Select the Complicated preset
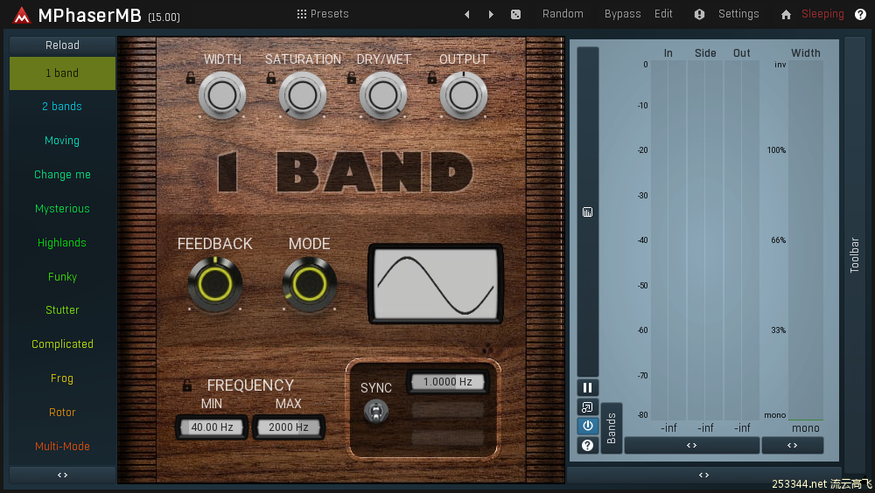The width and height of the screenshot is (875, 493). coord(62,344)
